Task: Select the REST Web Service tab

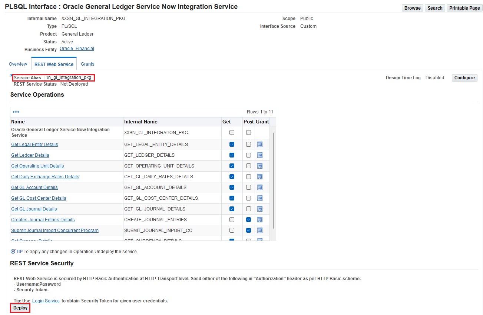Action: 54,64
